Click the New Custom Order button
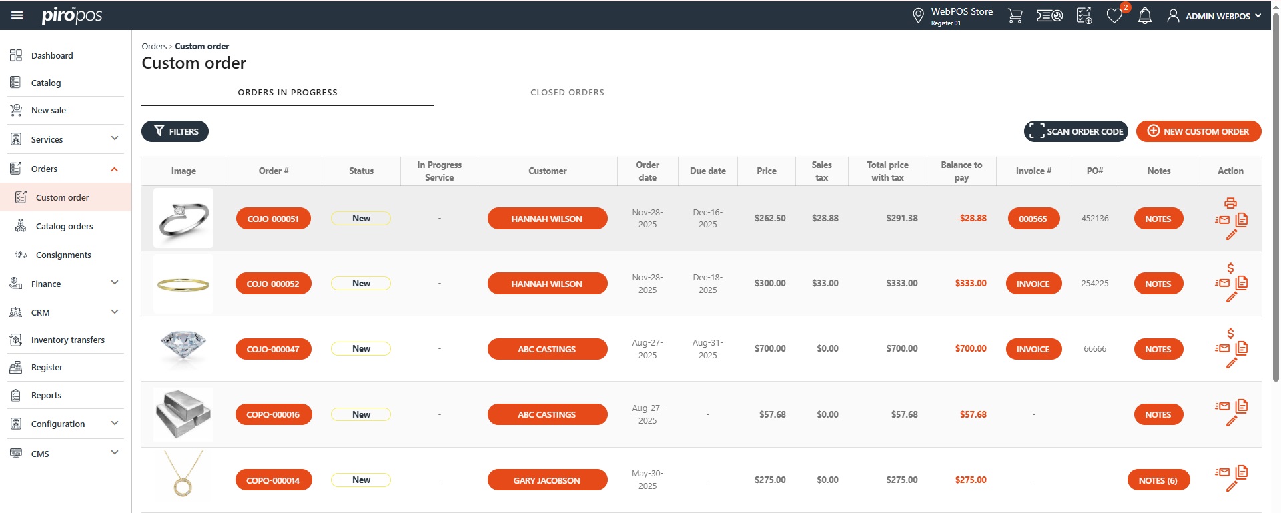Screen dimensions: 1281x513 [x=1198, y=131]
